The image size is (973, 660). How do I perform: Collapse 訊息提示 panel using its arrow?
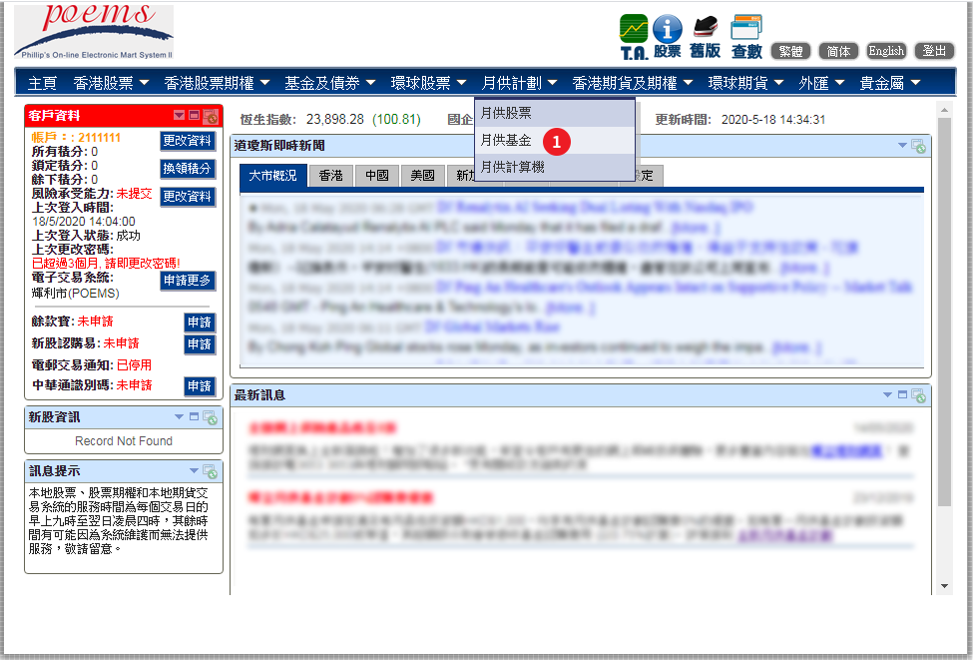[195, 470]
